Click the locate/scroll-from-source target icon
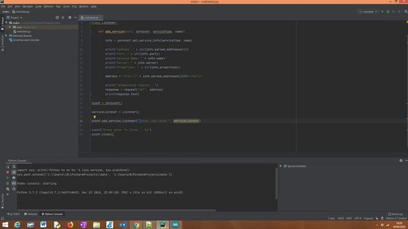Screen dimensions: 408x229 pyautogui.click(x=57, y=18)
